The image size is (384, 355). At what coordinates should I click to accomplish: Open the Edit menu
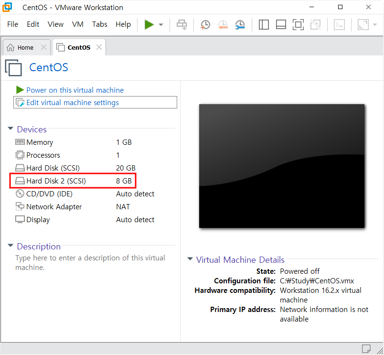click(x=33, y=24)
